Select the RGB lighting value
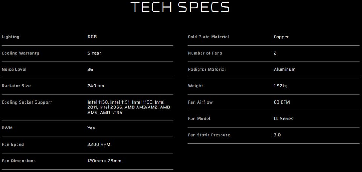The width and height of the screenshot is (362, 172). point(92,37)
